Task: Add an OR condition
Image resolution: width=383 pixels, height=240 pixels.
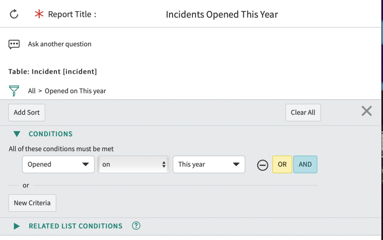Action: (282, 164)
